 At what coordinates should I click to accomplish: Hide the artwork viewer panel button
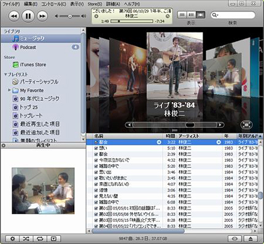point(54,238)
